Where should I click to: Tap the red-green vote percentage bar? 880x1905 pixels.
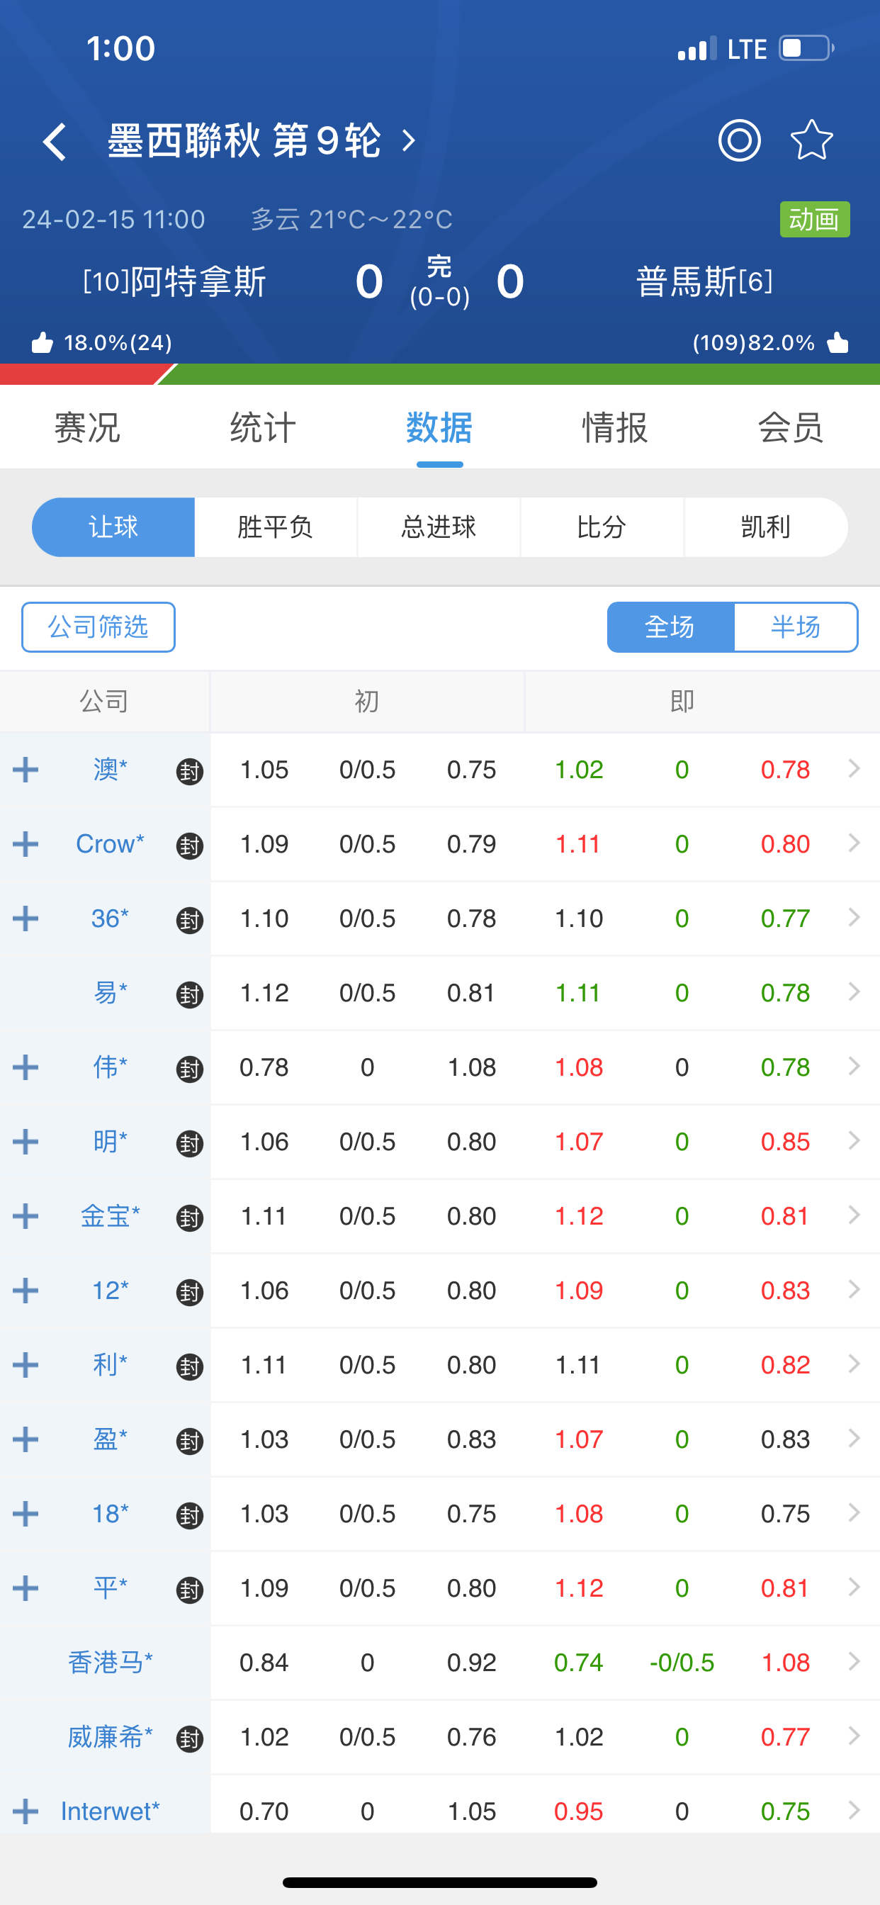point(440,374)
